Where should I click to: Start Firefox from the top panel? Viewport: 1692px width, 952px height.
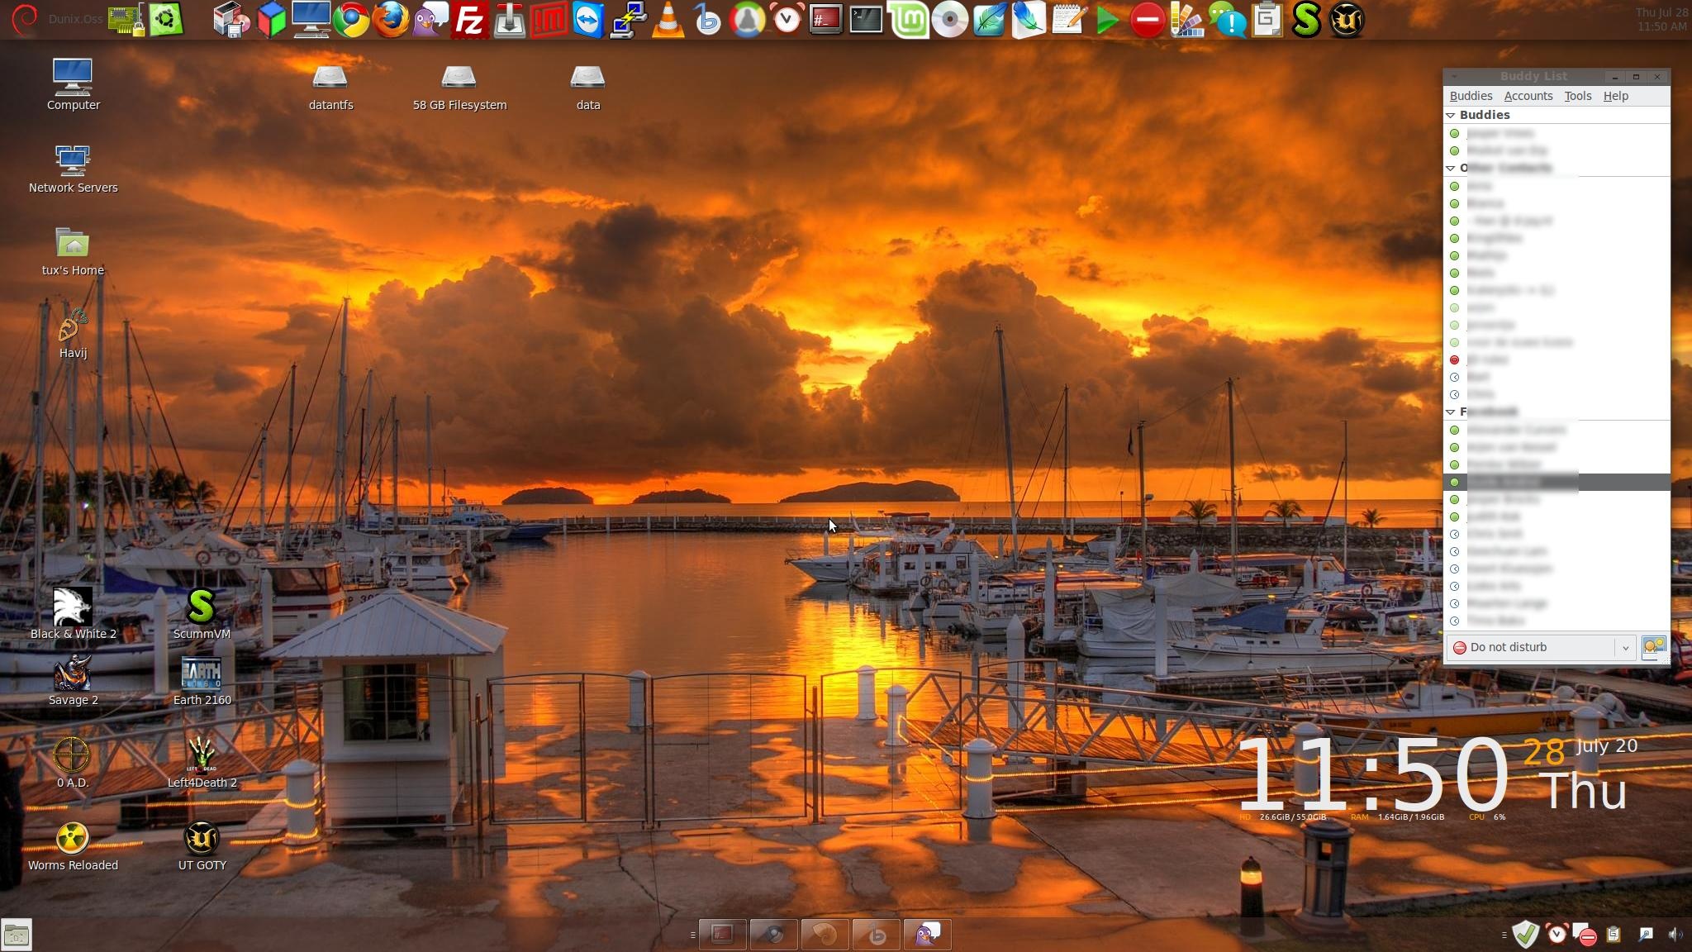pyautogui.click(x=390, y=20)
